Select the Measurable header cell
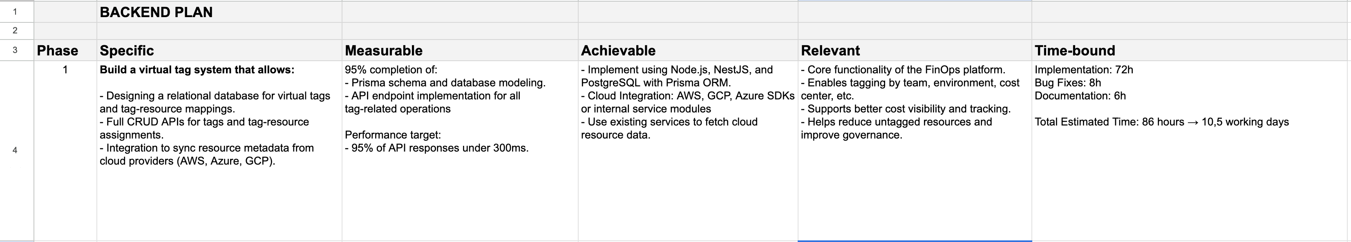The height and width of the screenshot is (242, 1351). tap(460, 50)
